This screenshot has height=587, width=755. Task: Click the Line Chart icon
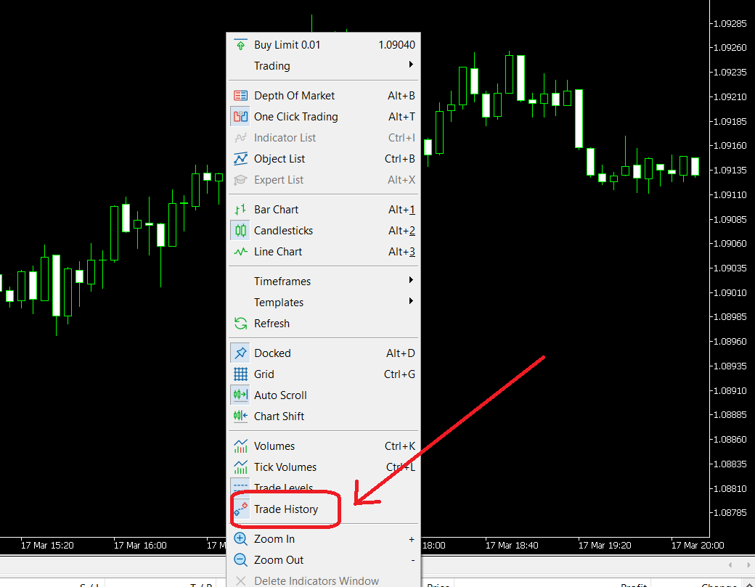point(240,252)
